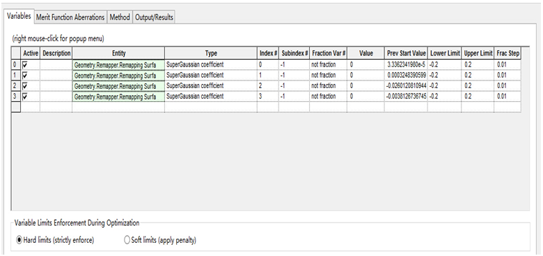Toggle the Active checkbox in row 3

pos(24,96)
